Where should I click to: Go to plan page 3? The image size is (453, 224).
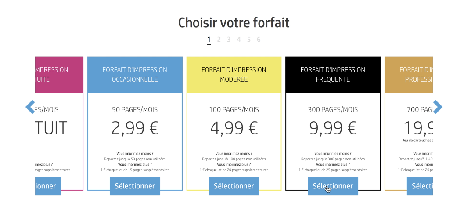[x=229, y=40]
